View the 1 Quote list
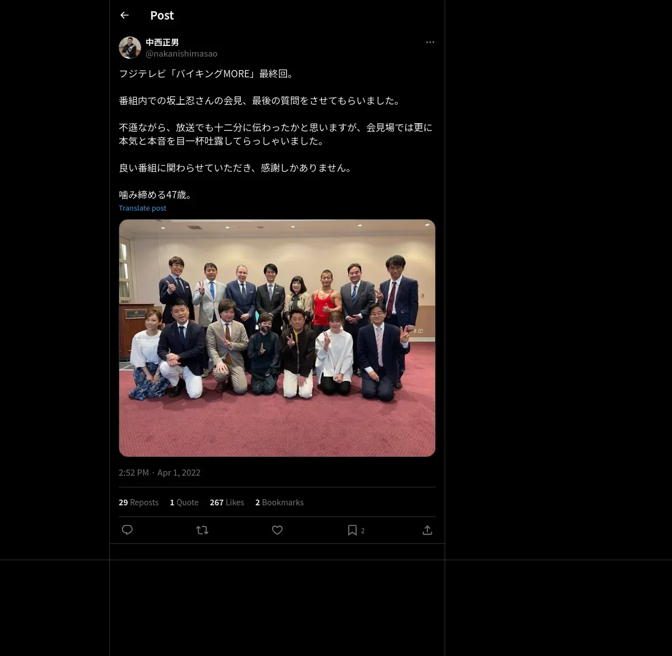Screen dimensions: 672x656 [x=184, y=503]
